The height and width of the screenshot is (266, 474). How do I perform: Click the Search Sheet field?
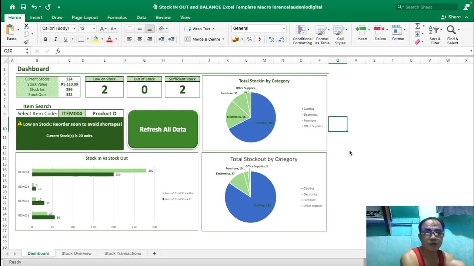[x=427, y=7]
